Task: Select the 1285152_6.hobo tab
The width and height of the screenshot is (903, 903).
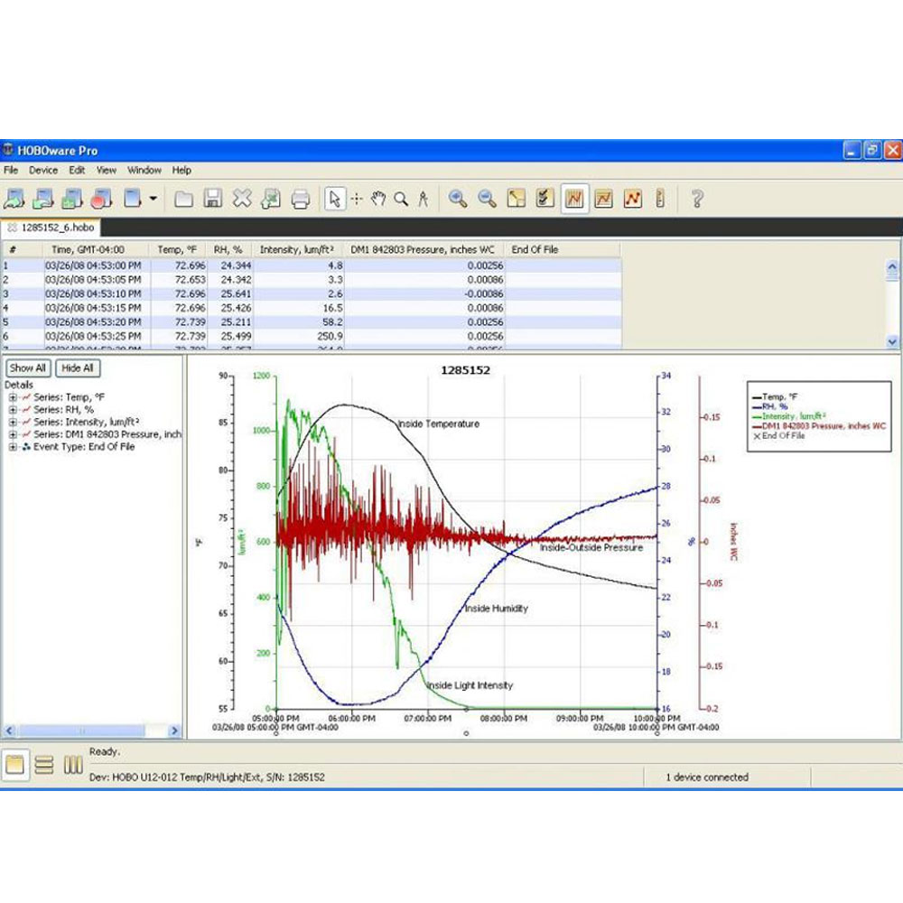Action: 56,228
